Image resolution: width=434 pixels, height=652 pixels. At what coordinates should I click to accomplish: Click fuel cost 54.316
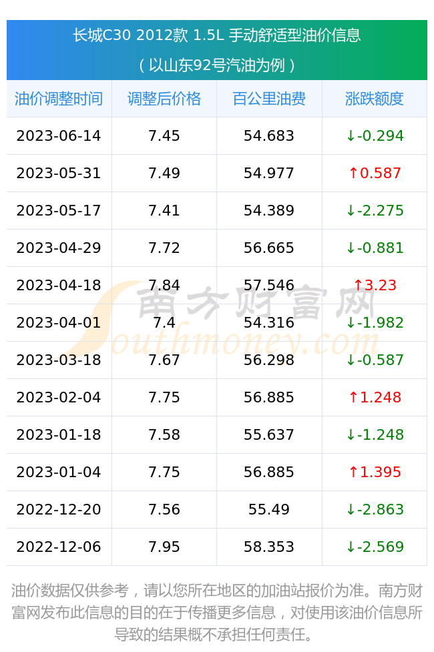pos(269,323)
